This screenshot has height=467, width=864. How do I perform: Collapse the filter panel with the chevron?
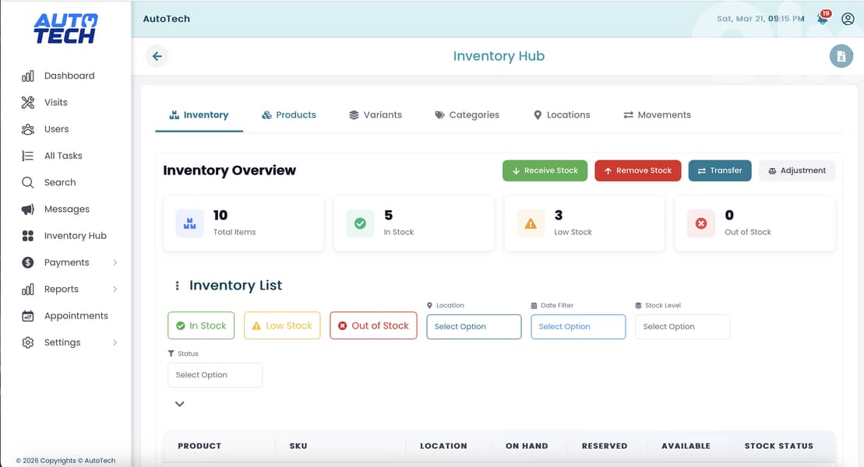point(179,404)
